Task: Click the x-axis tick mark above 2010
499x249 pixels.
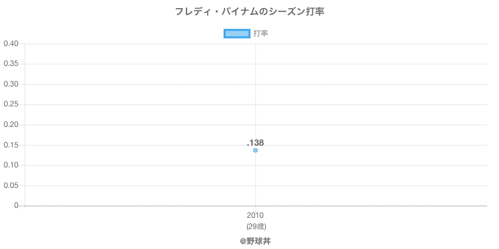Action: point(255,208)
